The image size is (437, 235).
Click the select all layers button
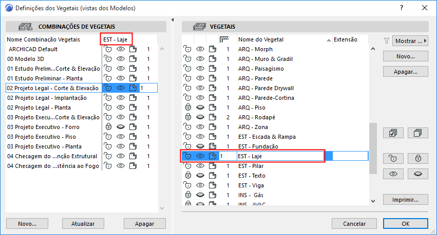393,133
